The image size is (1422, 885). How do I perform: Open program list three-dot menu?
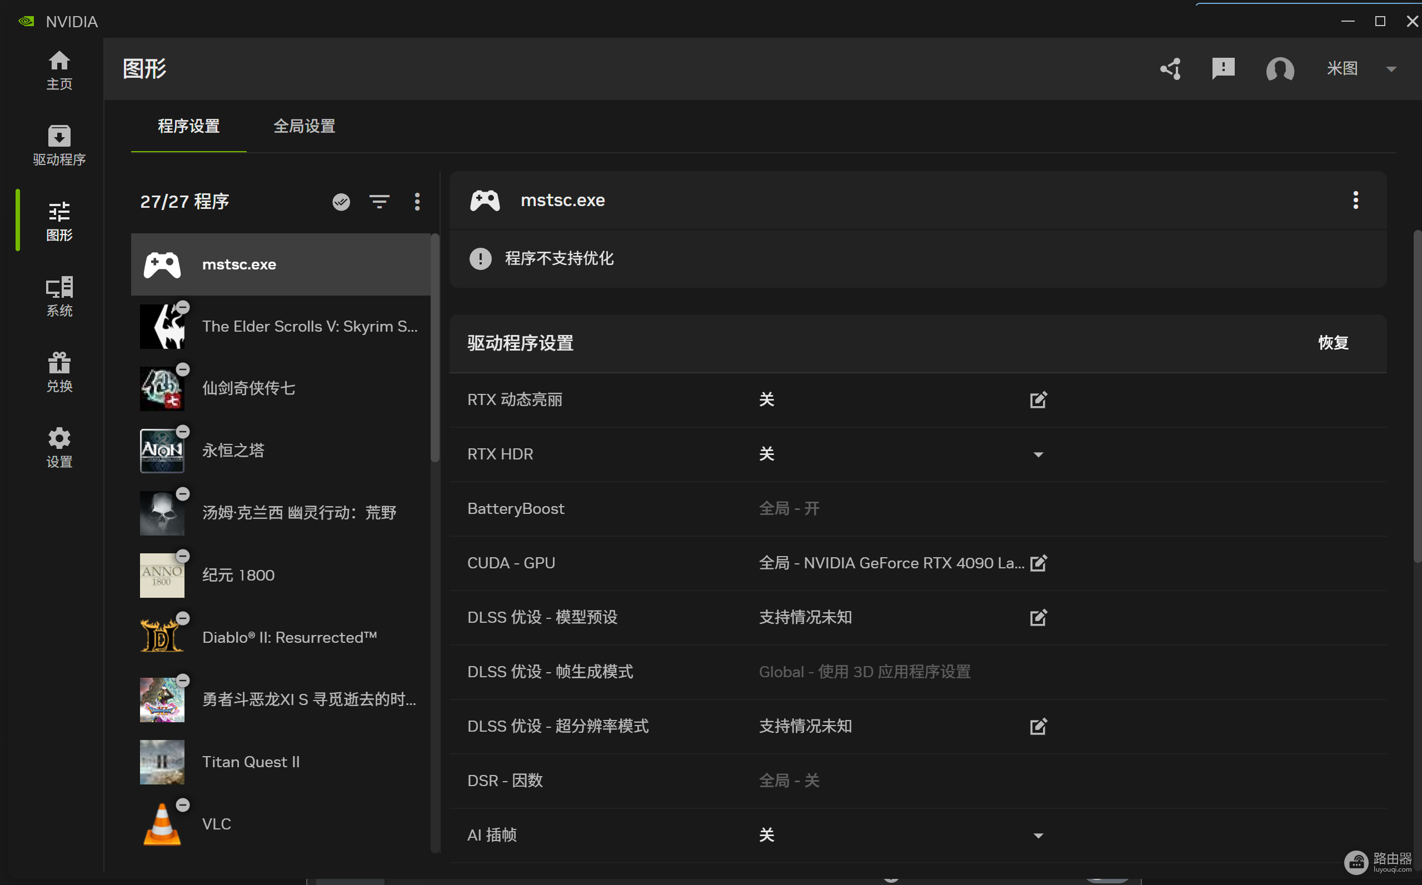pos(417,202)
